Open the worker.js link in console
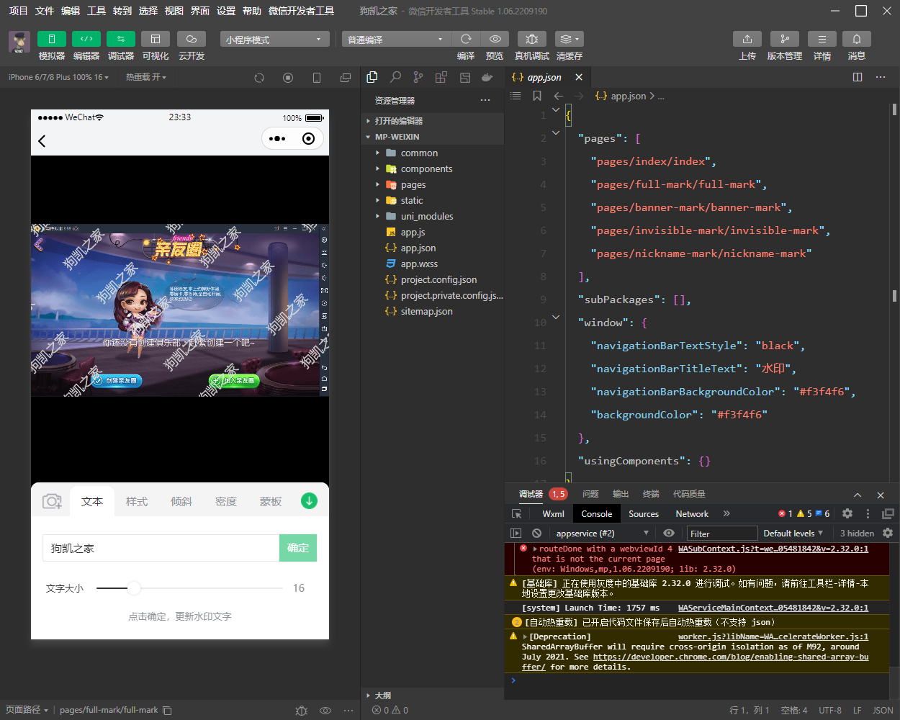The height and width of the screenshot is (720, 900). pyautogui.click(x=773, y=636)
